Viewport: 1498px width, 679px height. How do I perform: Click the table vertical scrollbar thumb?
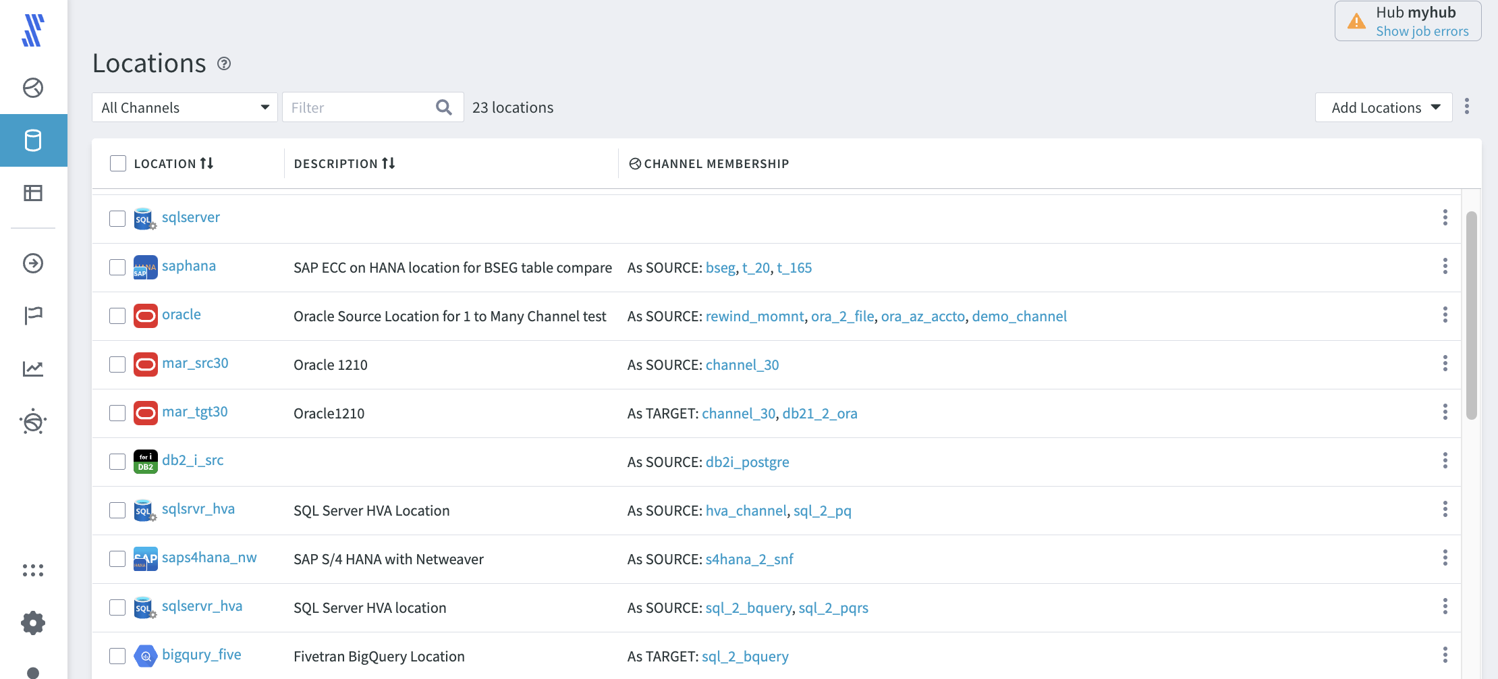(1472, 315)
